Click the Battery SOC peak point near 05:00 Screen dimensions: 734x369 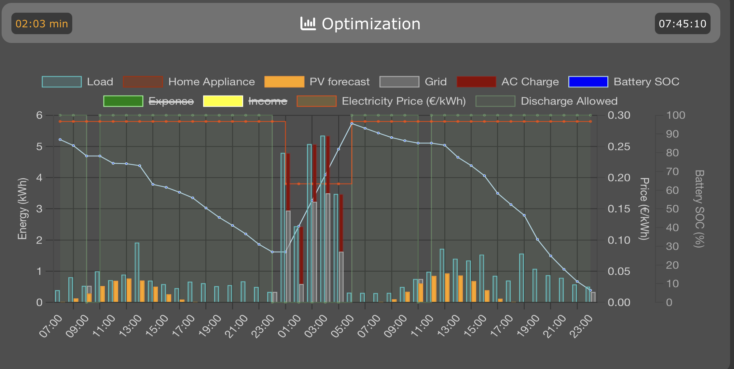coord(352,123)
